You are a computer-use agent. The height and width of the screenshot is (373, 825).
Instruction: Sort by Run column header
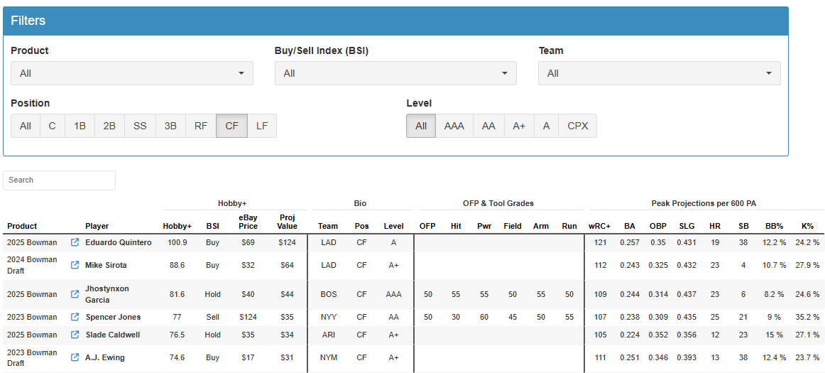click(x=569, y=226)
